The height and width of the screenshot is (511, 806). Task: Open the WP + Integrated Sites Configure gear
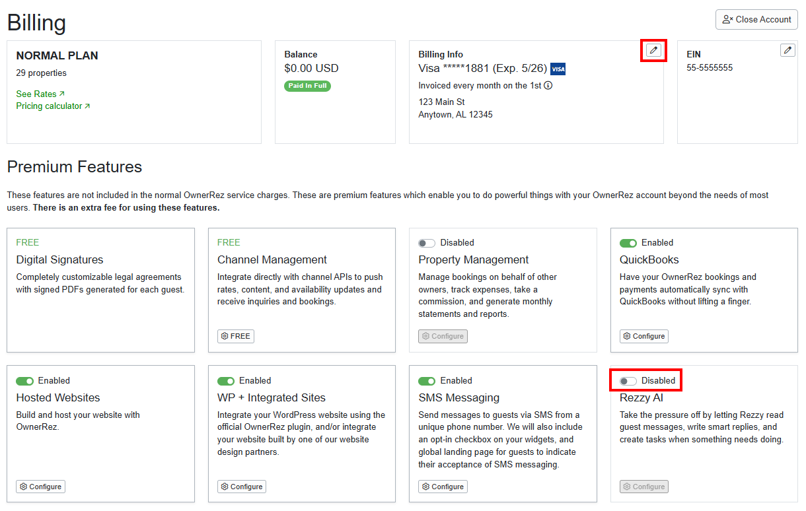pos(241,487)
